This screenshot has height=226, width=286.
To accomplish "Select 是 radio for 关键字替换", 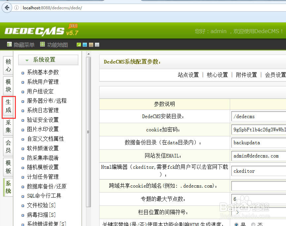I will click(236, 224).
